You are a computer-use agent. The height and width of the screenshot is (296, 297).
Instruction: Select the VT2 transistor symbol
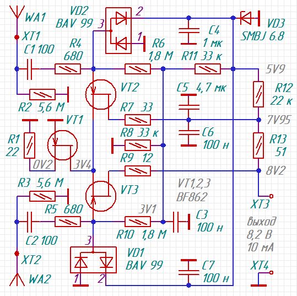(101, 94)
